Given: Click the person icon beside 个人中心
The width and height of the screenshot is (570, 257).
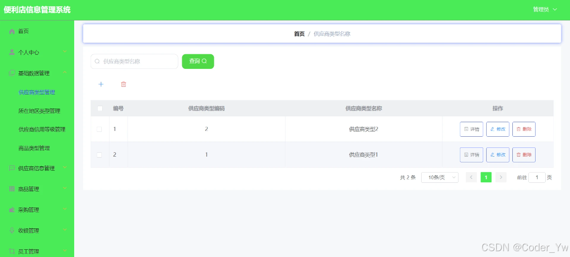Looking at the screenshot, I should [12, 52].
